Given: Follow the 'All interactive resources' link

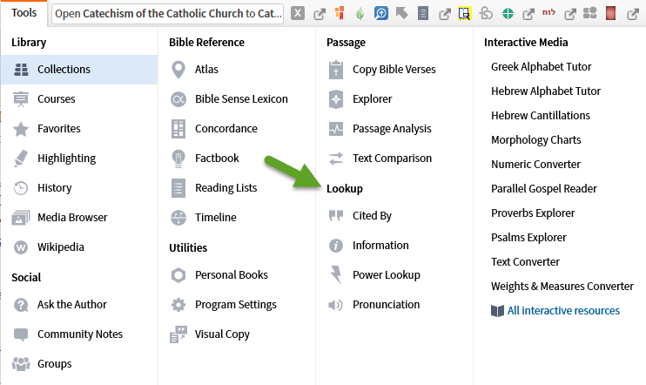Looking at the screenshot, I should [563, 311].
